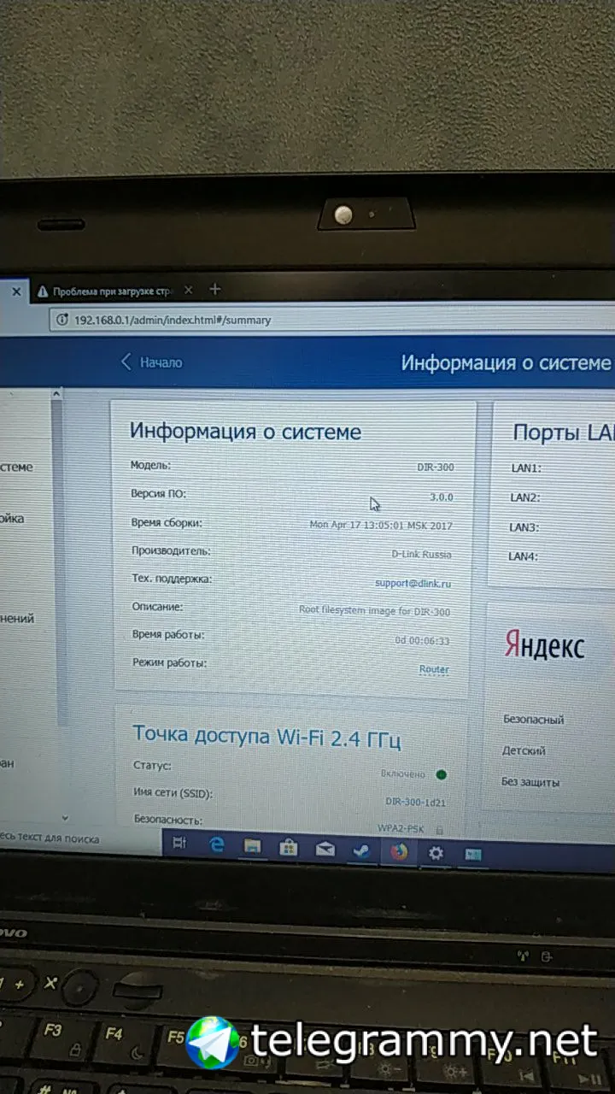This screenshot has width=615, height=1094.
Task: Click the build time Mon Apr 17 value
Action: pyautogui.click(x=381, y=525)
